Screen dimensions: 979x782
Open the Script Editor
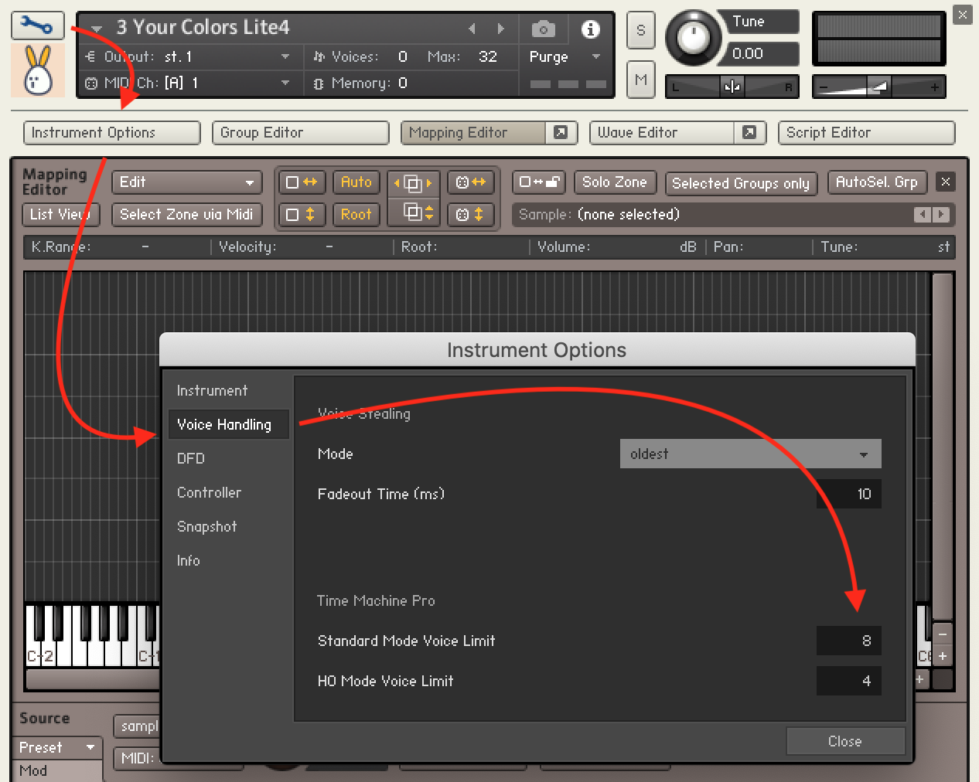[x=867, y=133]
